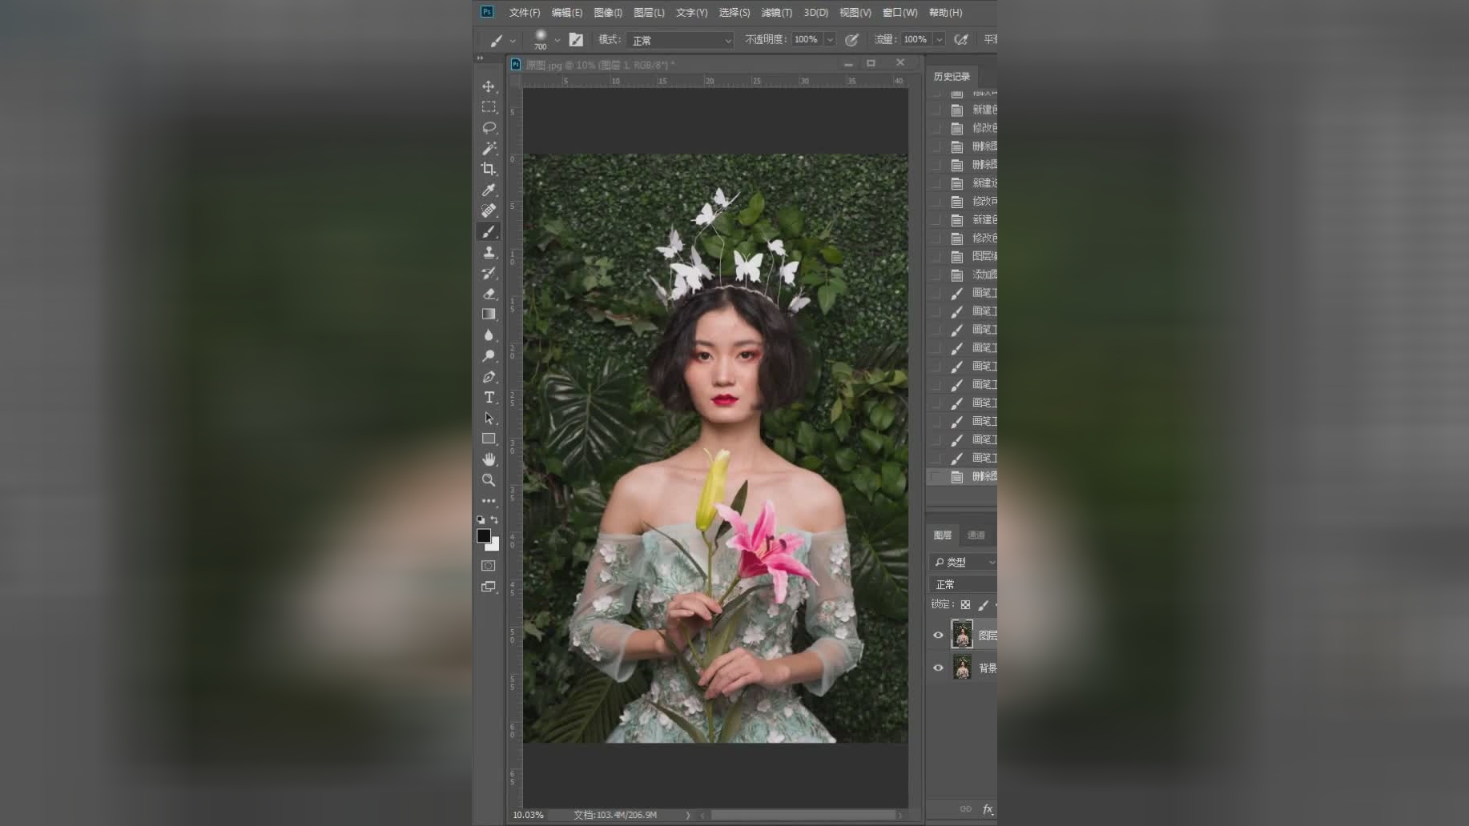Select the Hand tool
This screenshot has width=1469, height=826.
[x=489, y=459]
